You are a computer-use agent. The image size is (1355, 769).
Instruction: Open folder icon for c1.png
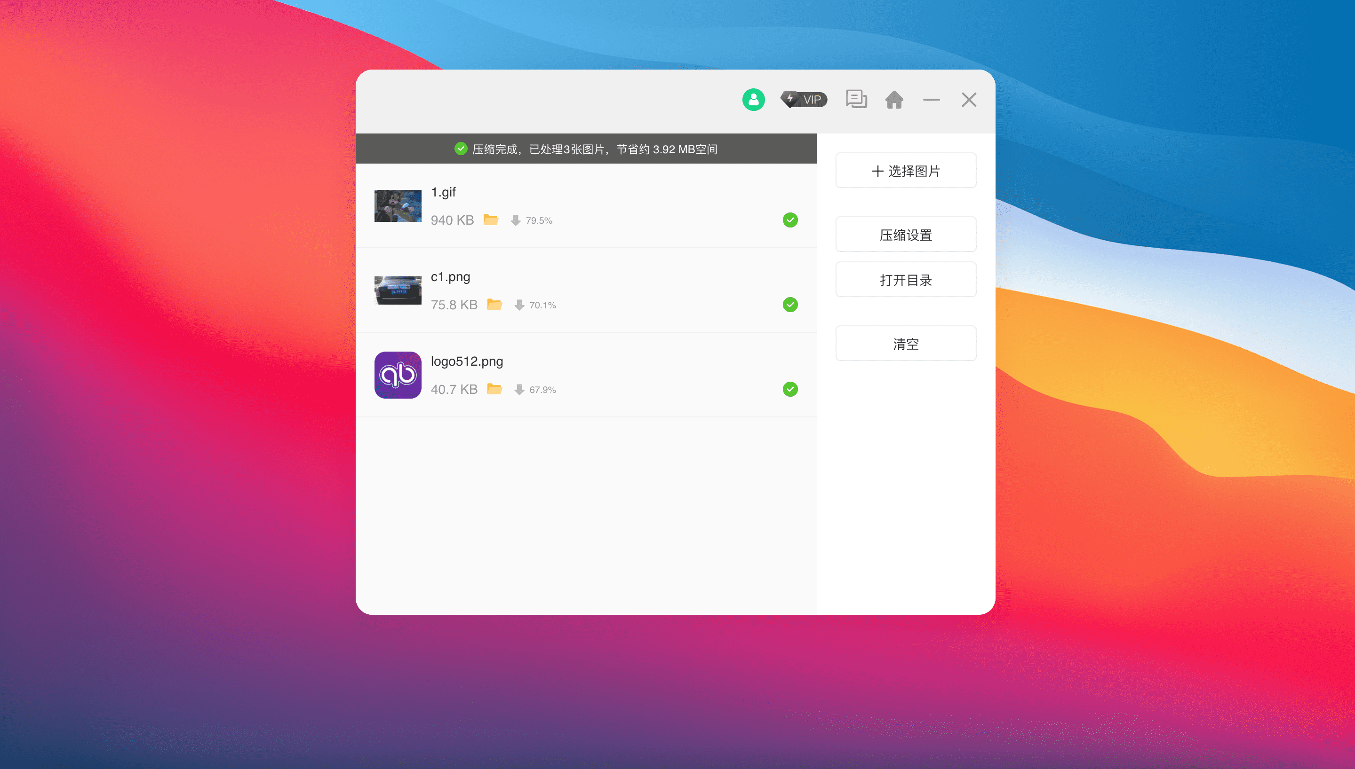pyautogui.click(x=494, y=304)
